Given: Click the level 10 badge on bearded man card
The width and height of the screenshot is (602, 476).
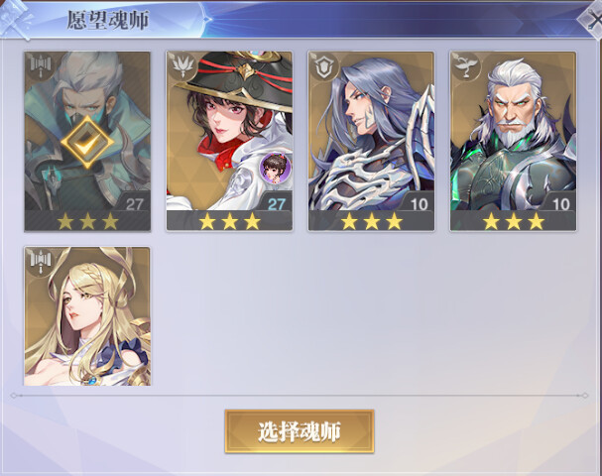Looking at the screenshot, I should (x=559, y=203).
